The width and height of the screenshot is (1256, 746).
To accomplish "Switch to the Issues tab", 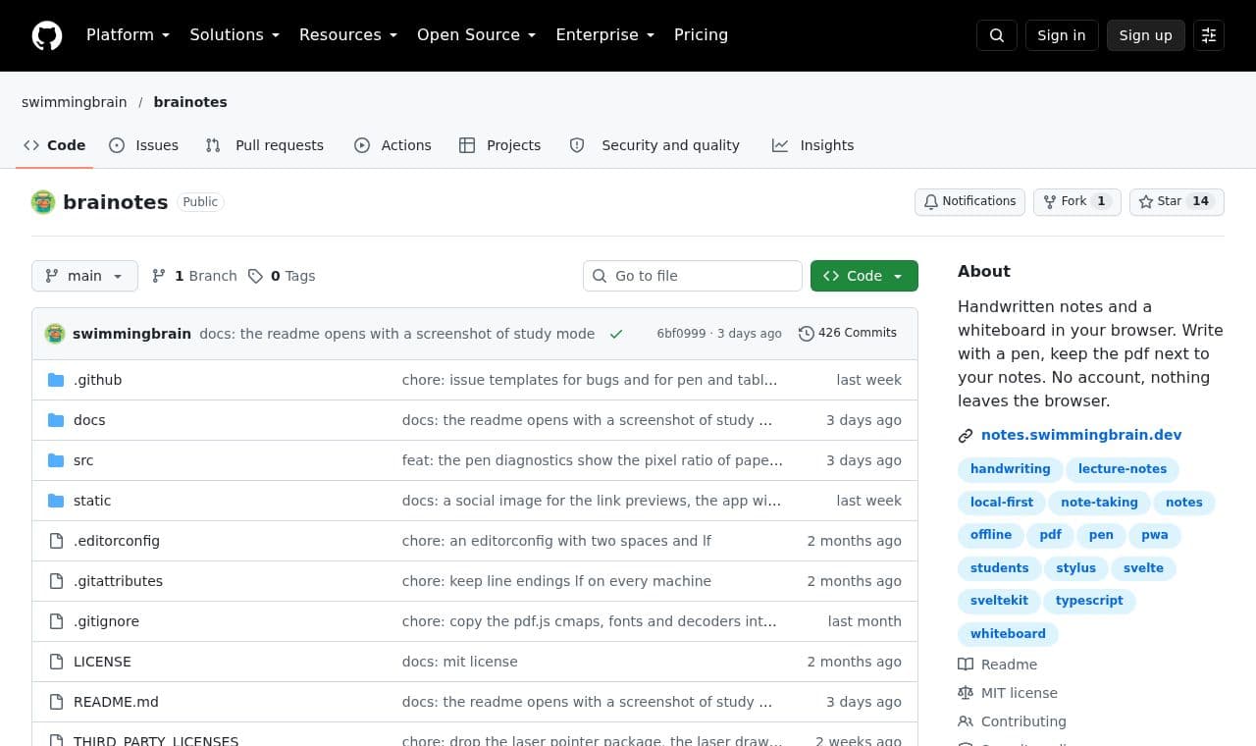I will point(143,145).
